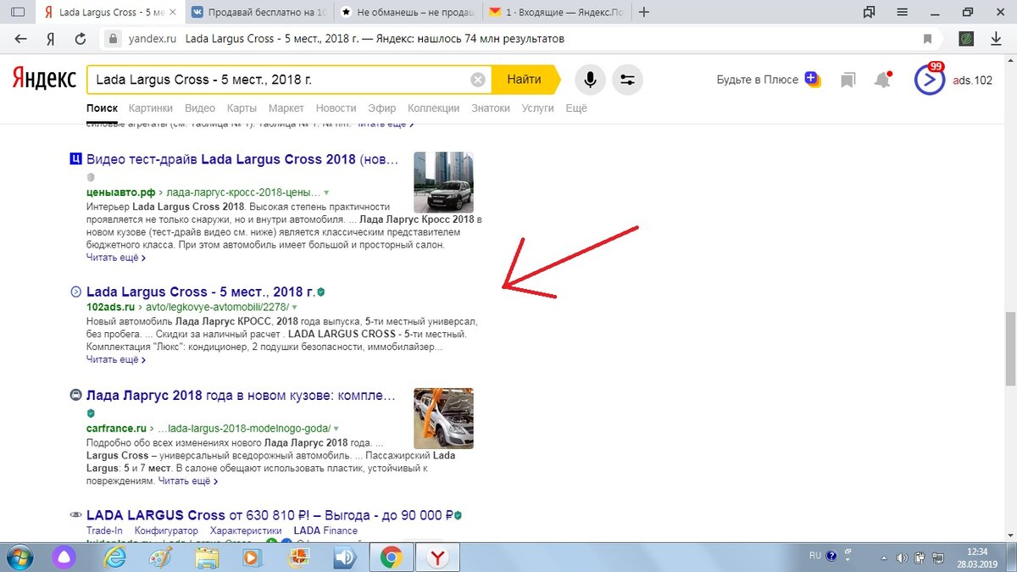The height and width of the screenshot is (572, 1017).
Task: Open 'Лада Ларгус 2018 года в новом кузове' result
Action: [x=241, y=396]
